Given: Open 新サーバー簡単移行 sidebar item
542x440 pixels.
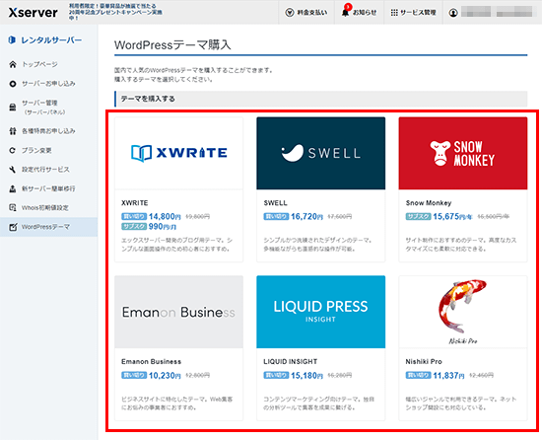Looking at the screenshot, I should (x=48, y=188).
